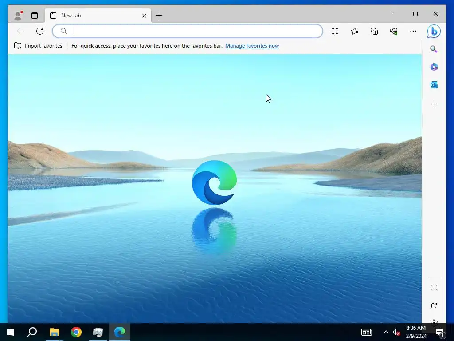Viewport: 454px width, 341px height.
Task: Focus the address bar search field
Action: (x=188, y=31)
